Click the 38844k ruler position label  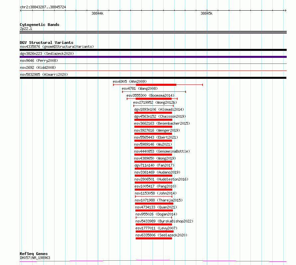(x=97, y=13)
